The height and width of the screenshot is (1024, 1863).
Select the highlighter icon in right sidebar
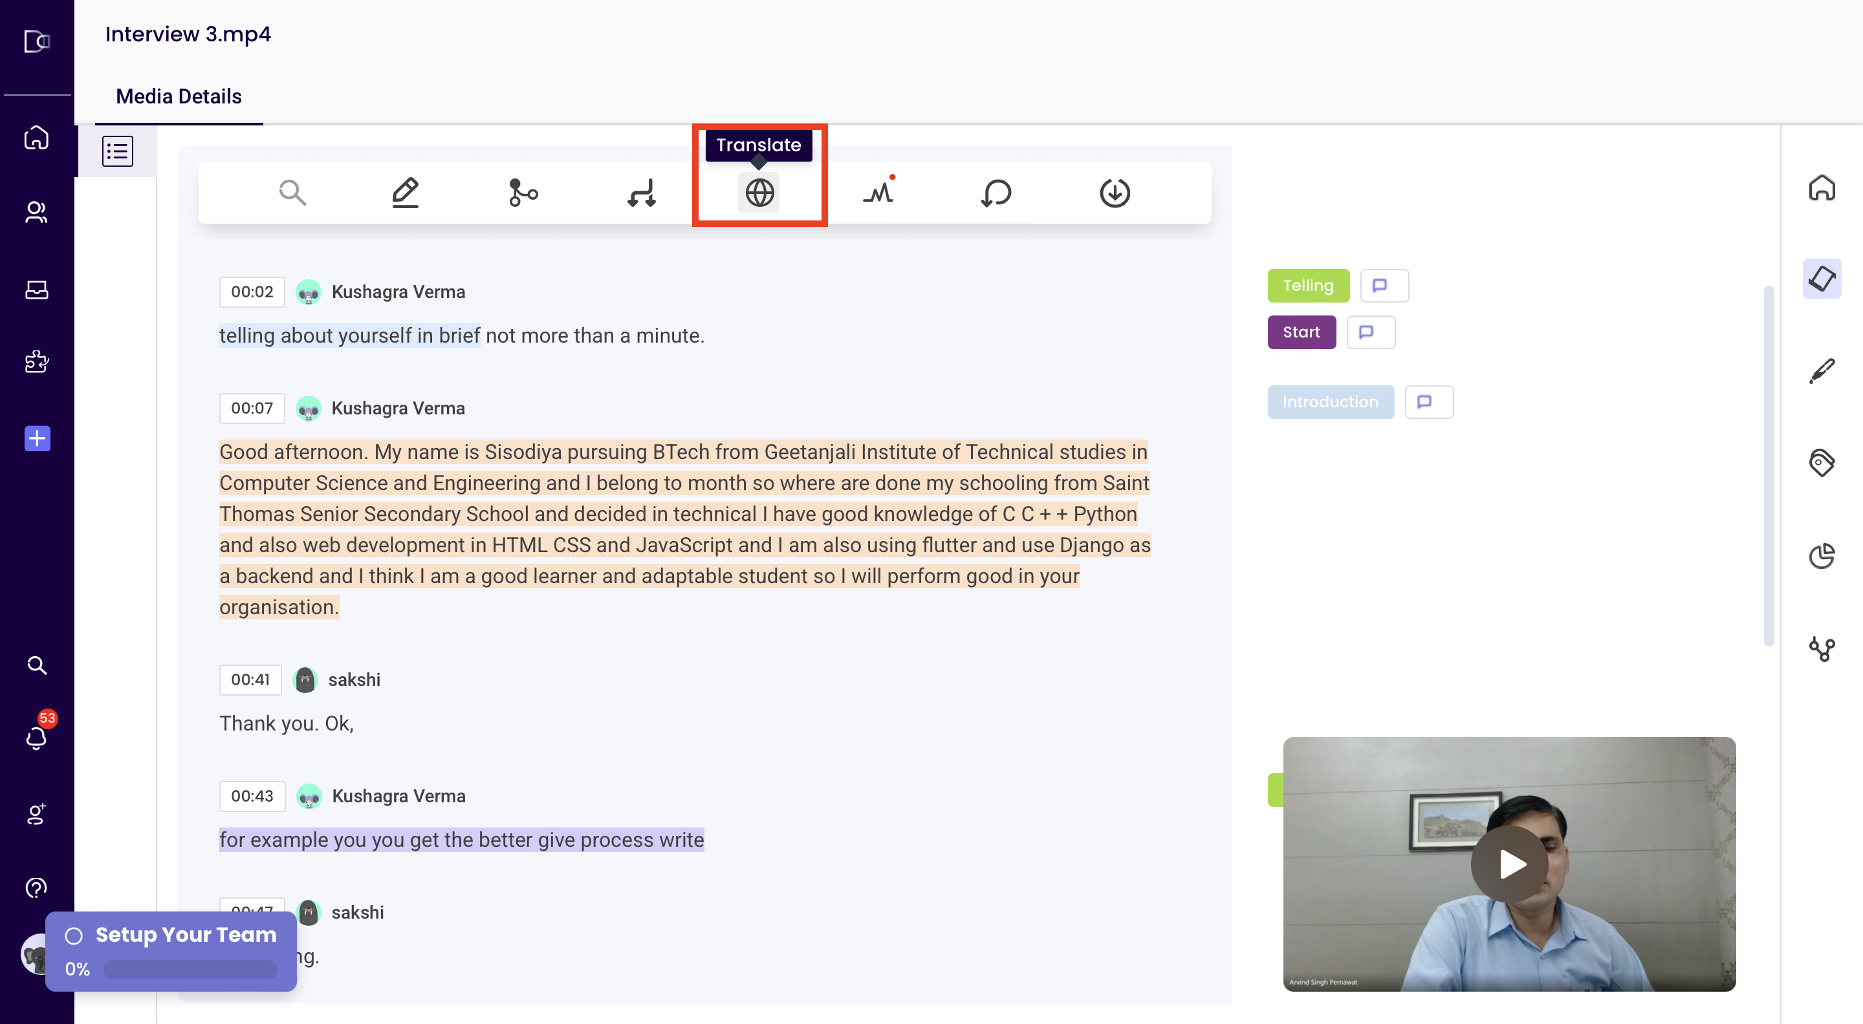[1822, 278]
